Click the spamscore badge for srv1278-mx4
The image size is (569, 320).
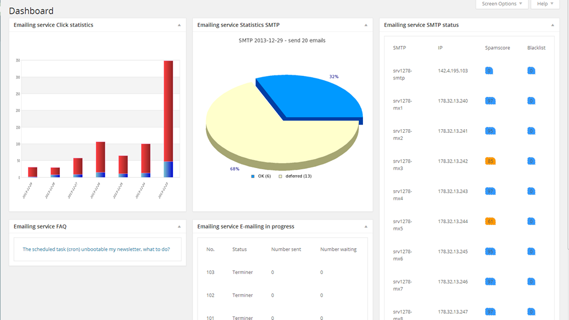pos(491,191)
